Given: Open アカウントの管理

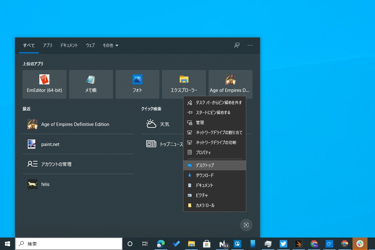Looking at the screenshot, I should coord(56,164).
